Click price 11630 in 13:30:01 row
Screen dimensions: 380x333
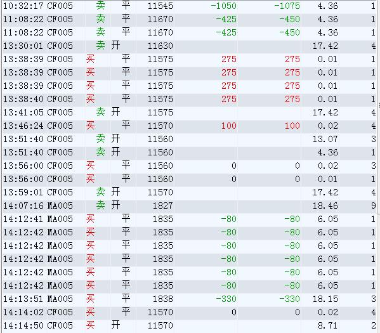pyautogui.click(x=161, y=46)
